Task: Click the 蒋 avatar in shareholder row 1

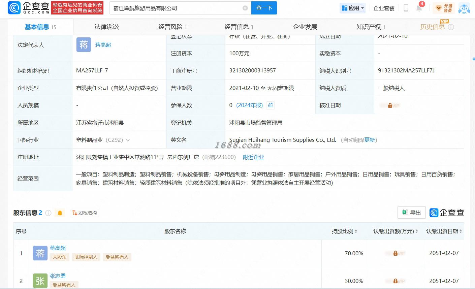Action: (x=40, y=253)
